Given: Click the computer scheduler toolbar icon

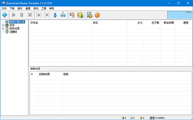Looking at the screenshot, I should point(89,15).
